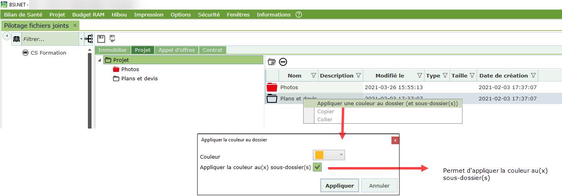Select the Projet tab beside Immobilier

[x=143, y=50]
